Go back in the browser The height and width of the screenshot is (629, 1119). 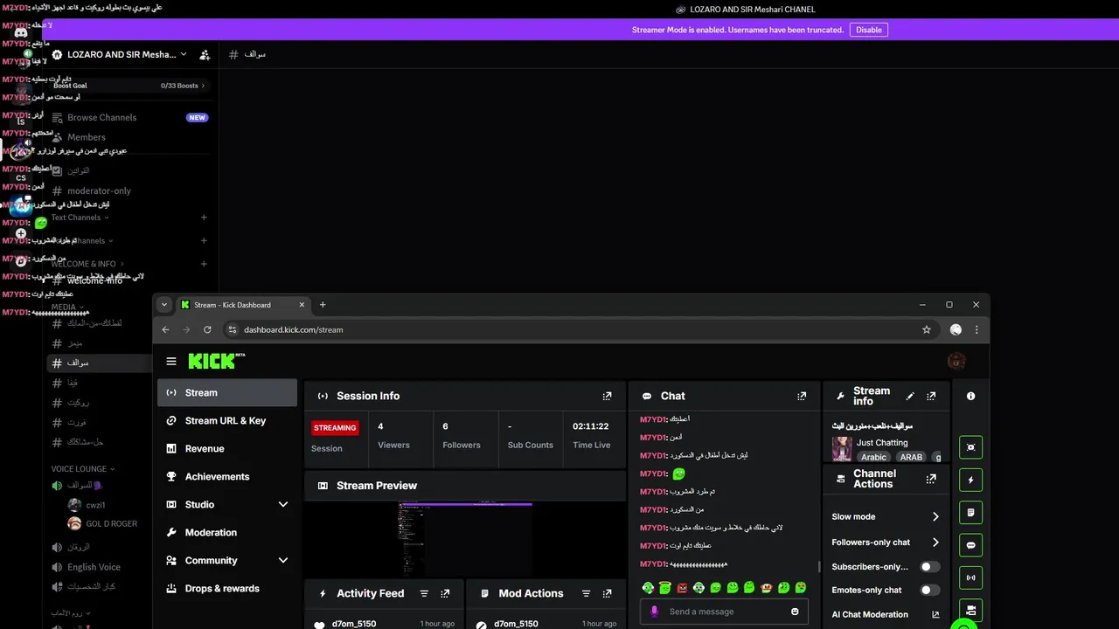click(x=165, y=329)
